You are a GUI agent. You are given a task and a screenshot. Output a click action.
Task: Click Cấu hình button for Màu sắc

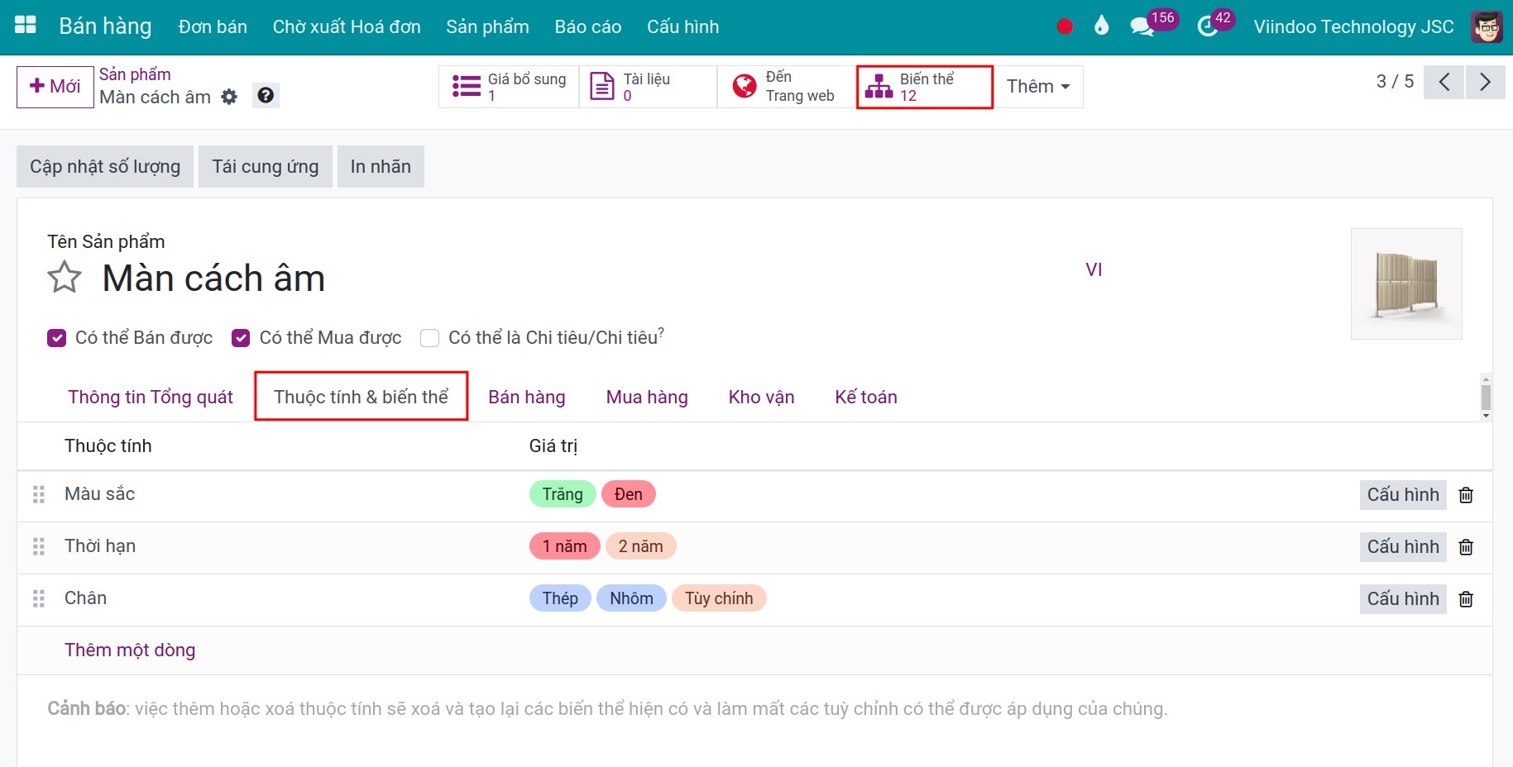pos(1403,495)
